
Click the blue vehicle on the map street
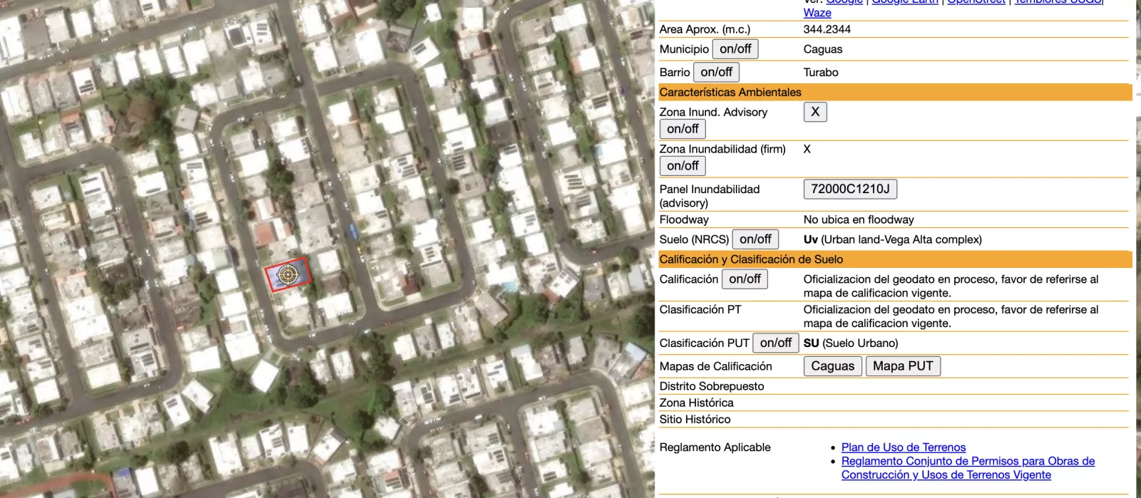click(352, 231)
